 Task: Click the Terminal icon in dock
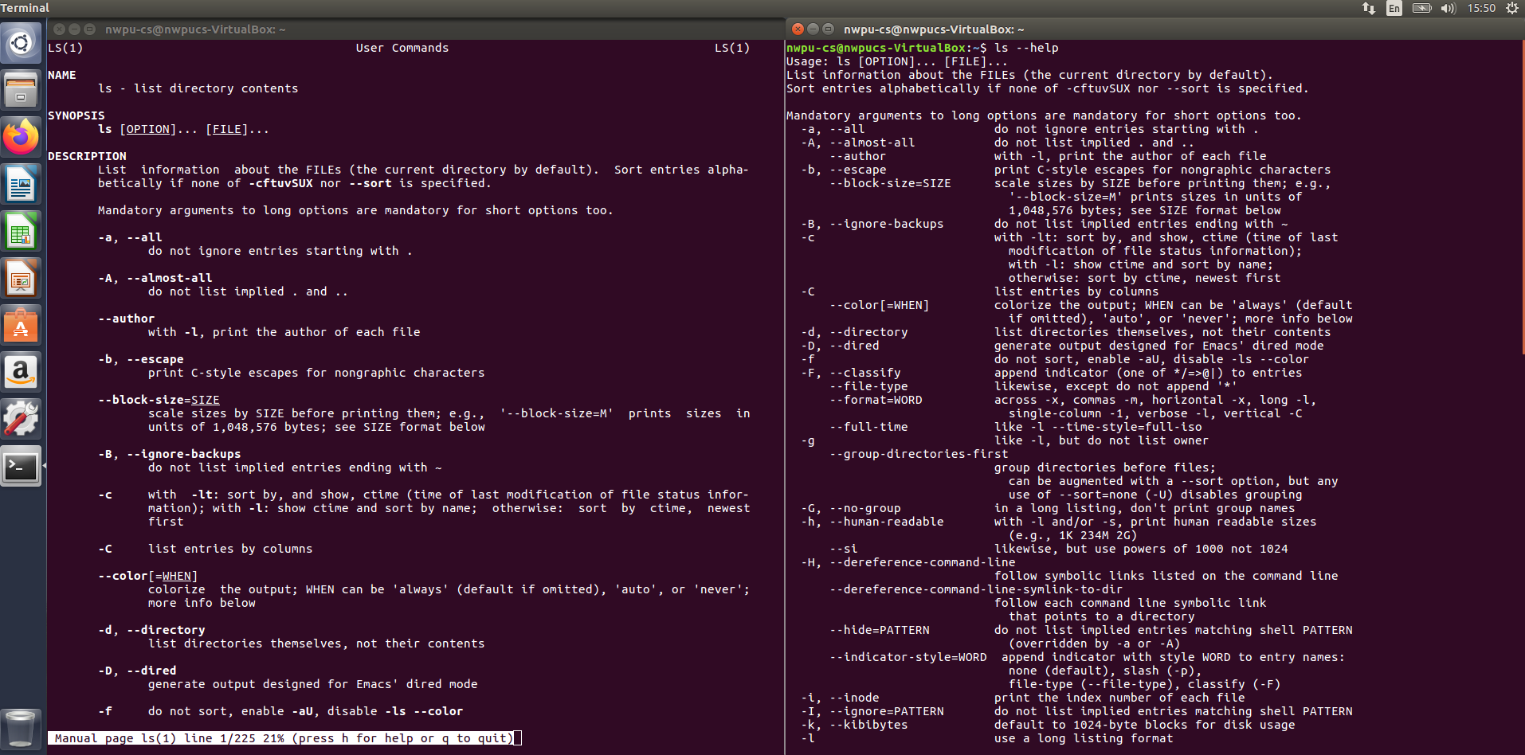click(x=22, y=466)
